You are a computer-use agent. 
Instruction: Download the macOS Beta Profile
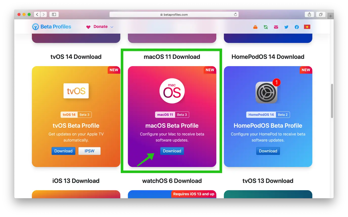172,151
